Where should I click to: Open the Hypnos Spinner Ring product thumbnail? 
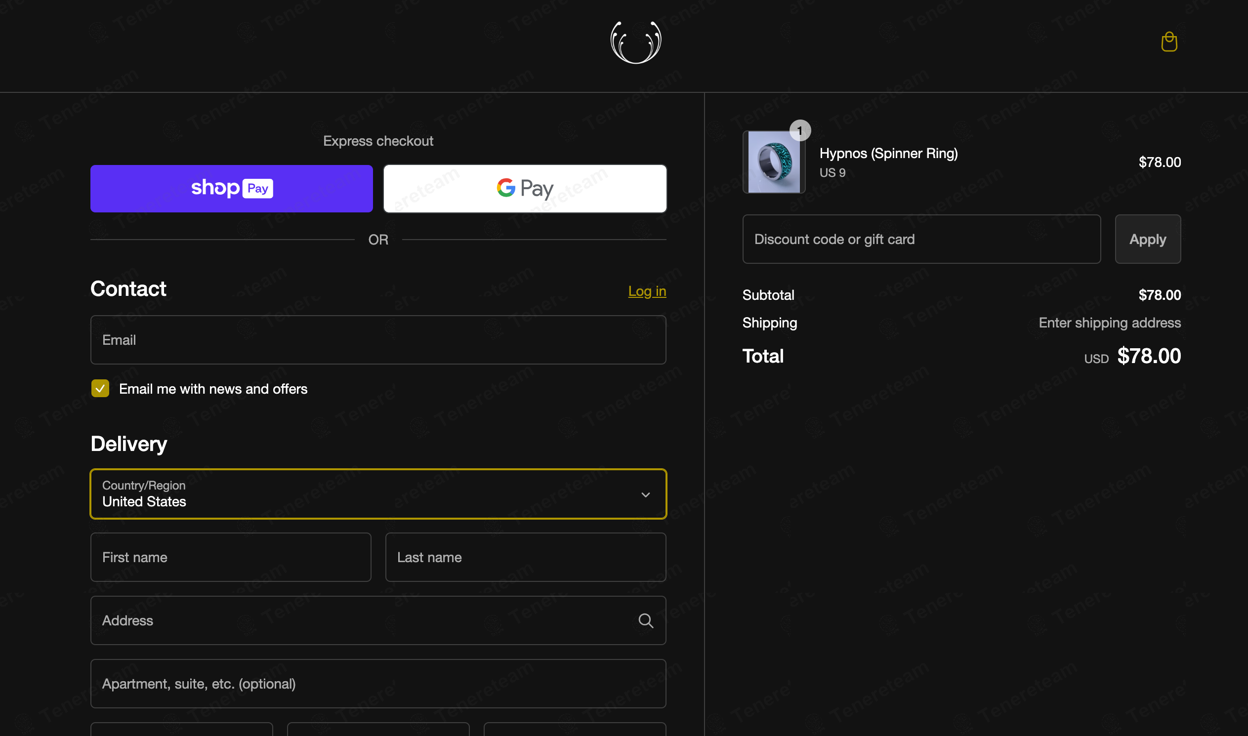[x=773, y=162]
